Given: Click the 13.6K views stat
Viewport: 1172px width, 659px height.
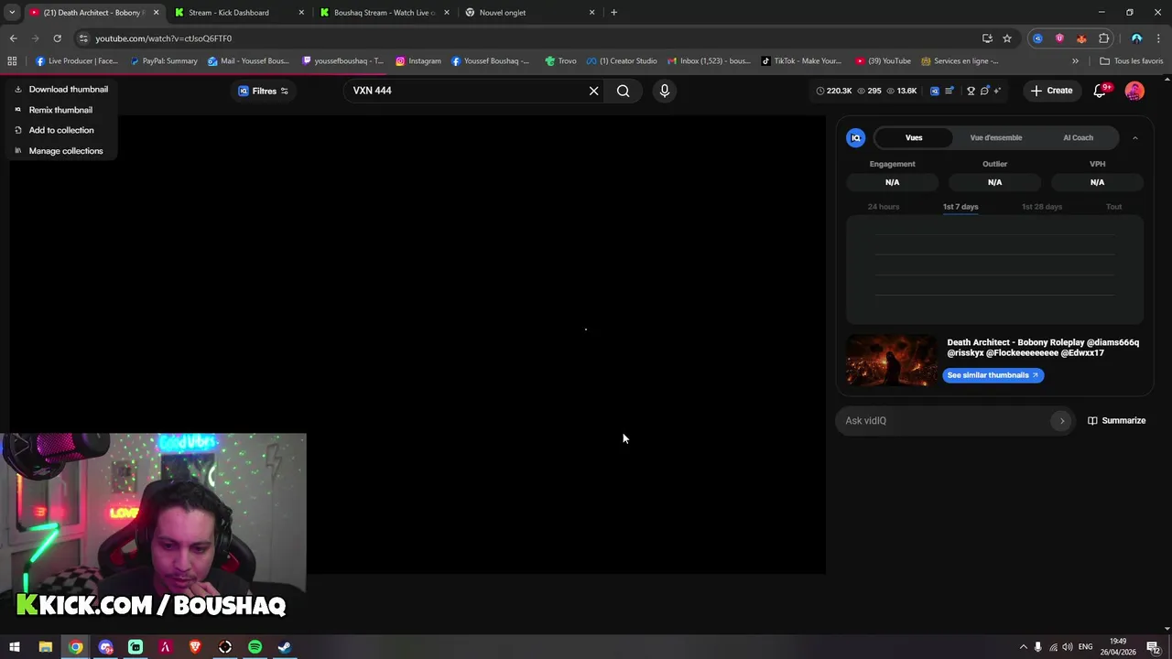Looking at the screenshot, I should click(901, 91).
